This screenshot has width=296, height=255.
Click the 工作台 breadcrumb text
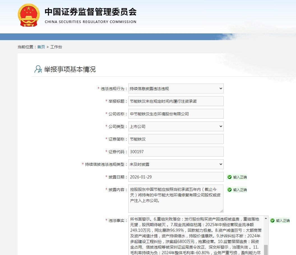click(x=56, y=47)
